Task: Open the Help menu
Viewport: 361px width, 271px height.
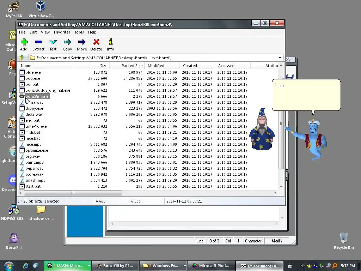Action: (x=92, y=32)
